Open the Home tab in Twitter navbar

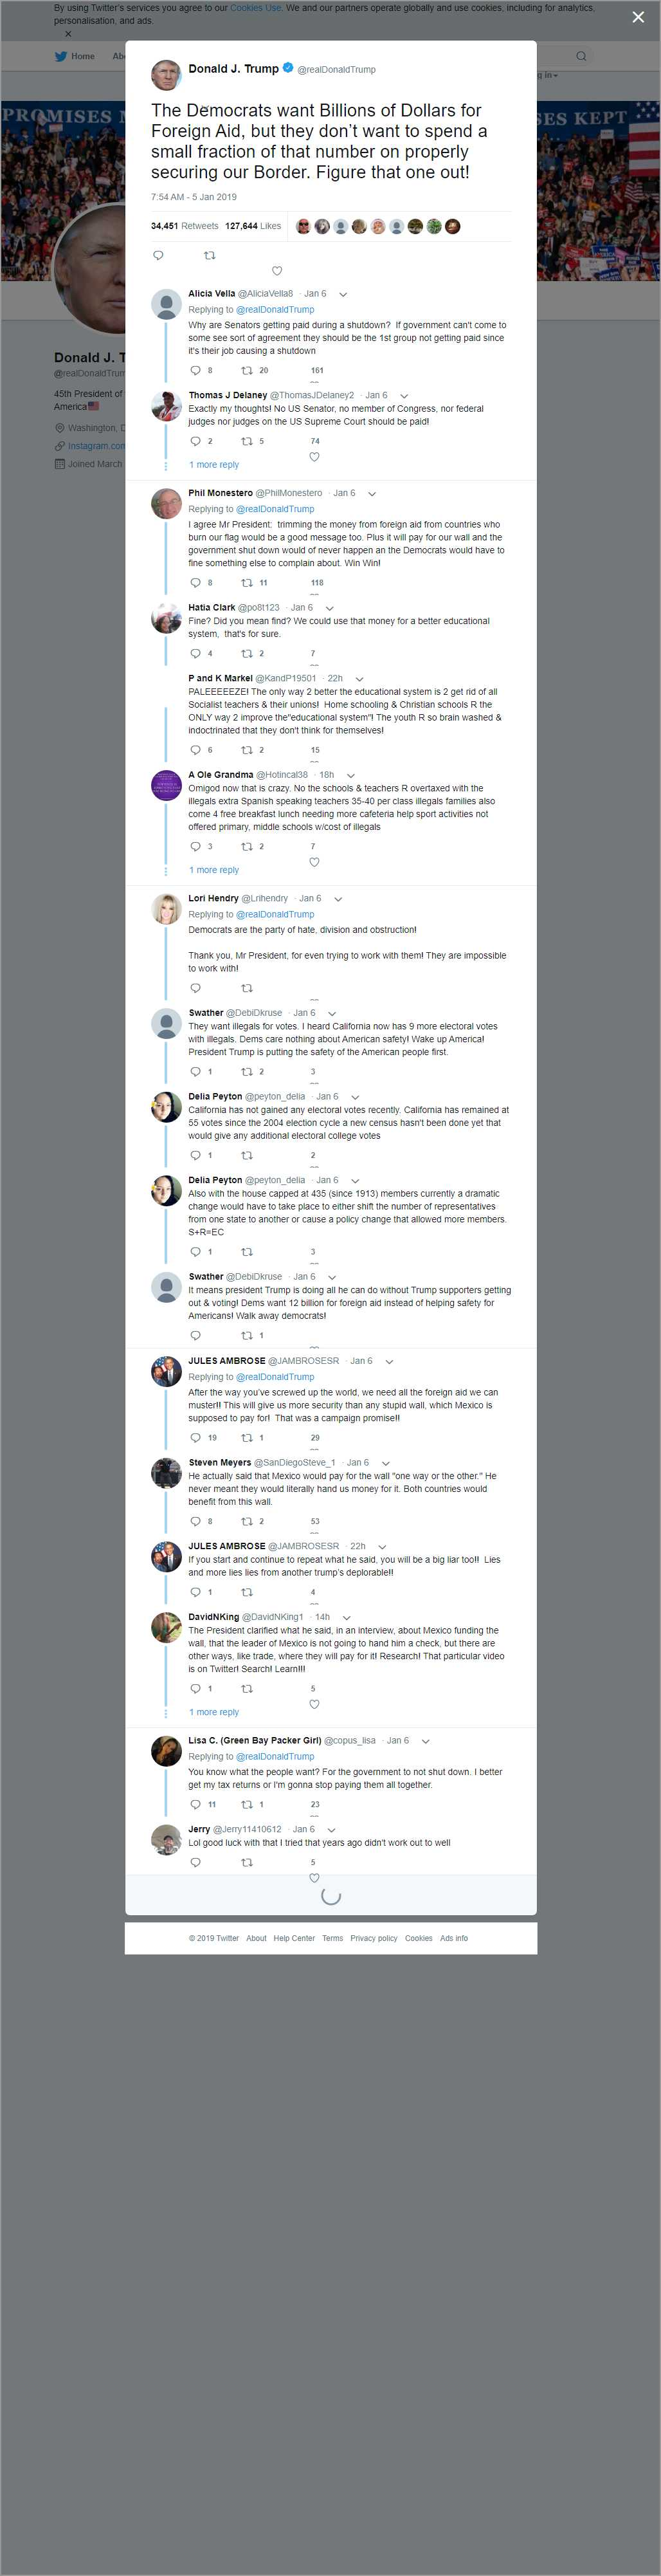pos(75,56)
